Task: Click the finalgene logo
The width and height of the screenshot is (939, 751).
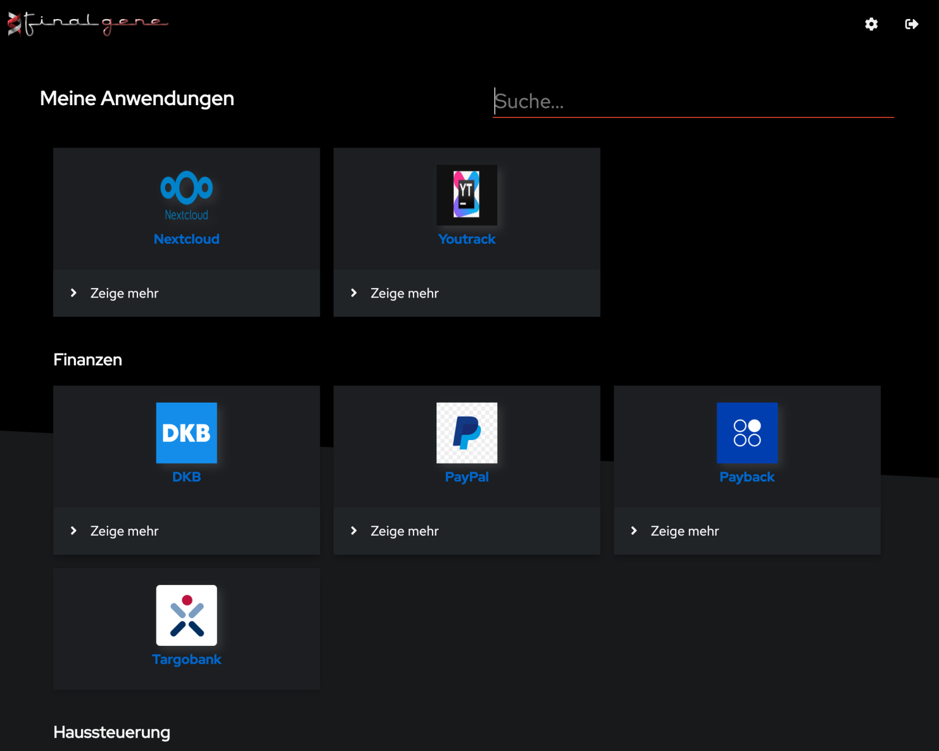Action: tap(87, 24)
